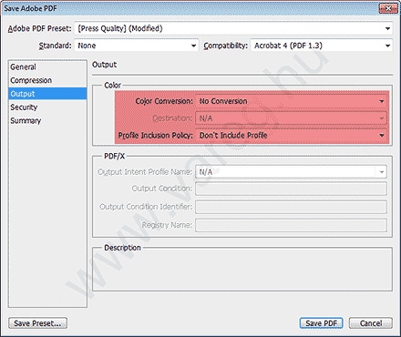Click the Color Conversion label
The image size is (401, 337).
[x=164, y=101]
